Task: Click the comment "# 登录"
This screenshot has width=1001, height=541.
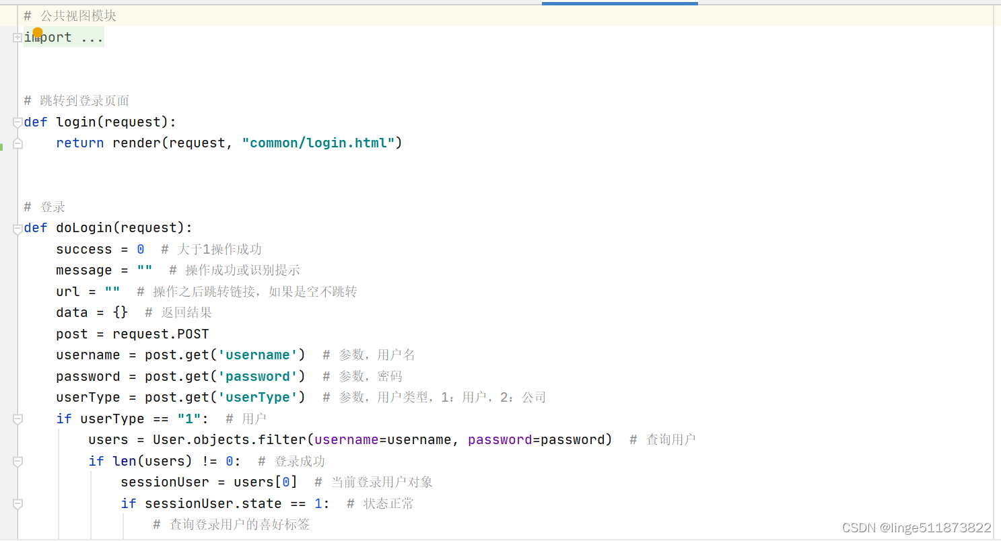Action: click(x=44, y=207)
